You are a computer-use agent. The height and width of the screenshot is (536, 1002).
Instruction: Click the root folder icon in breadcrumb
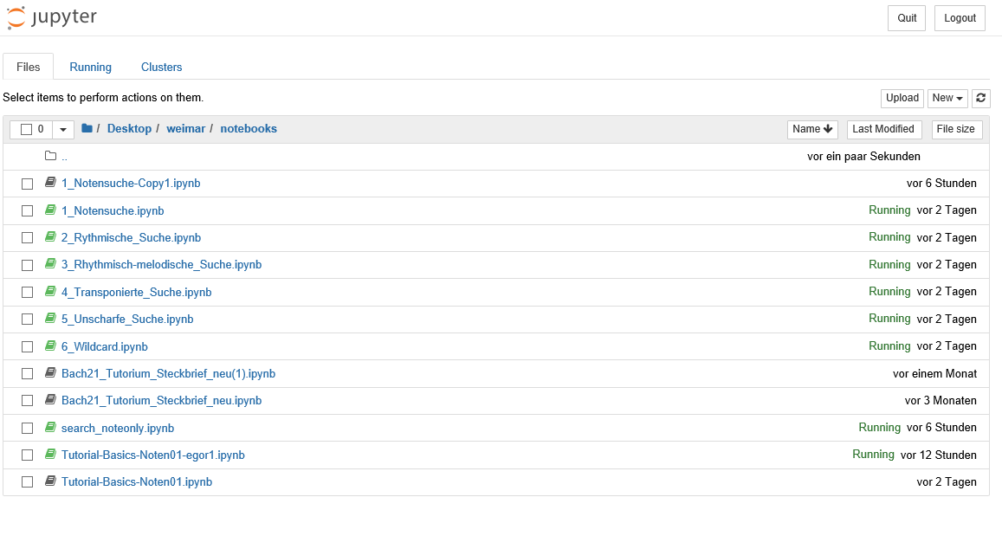pyautogui.click(x=87, y=129)
